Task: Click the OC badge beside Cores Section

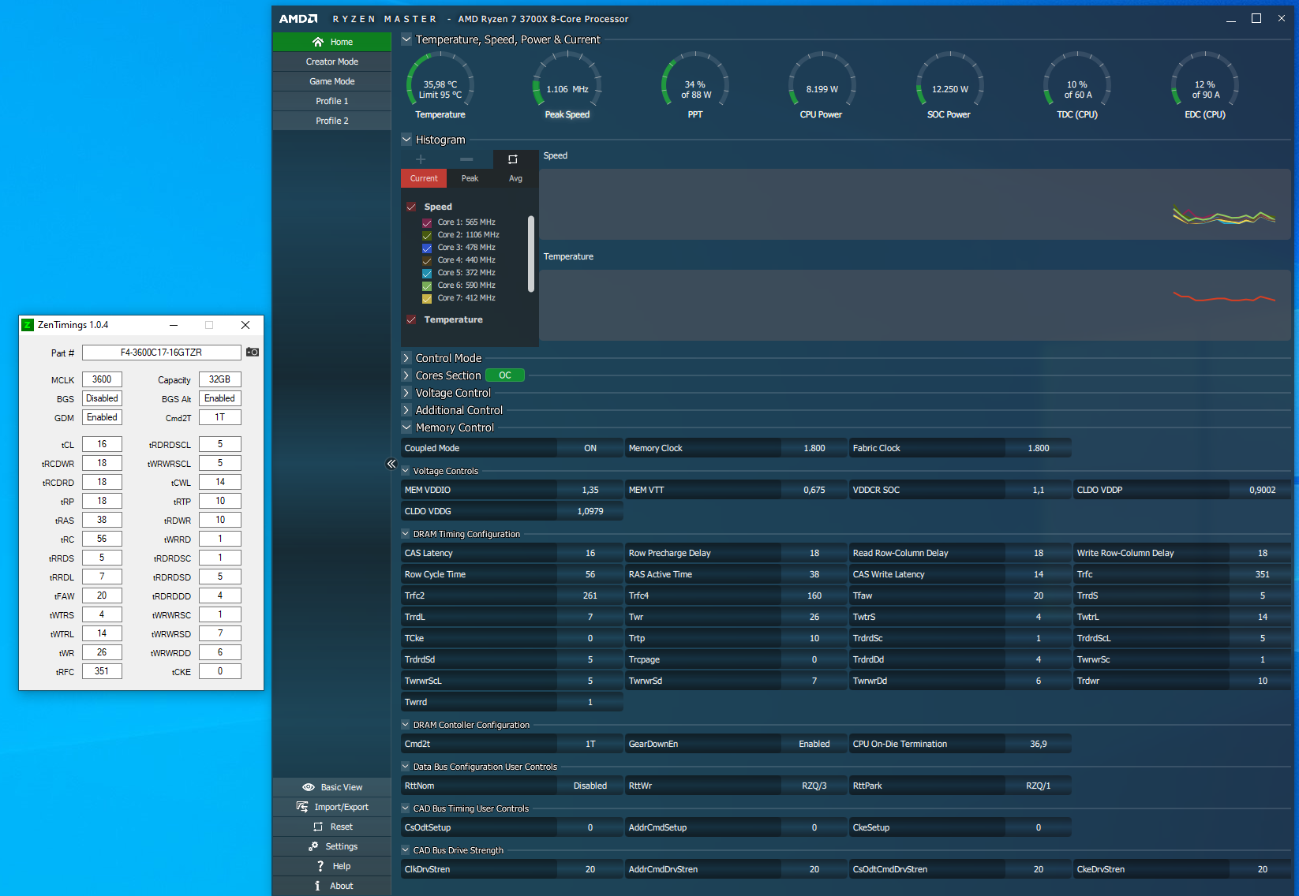Action: pyautogui.click(x=505, y=375)
